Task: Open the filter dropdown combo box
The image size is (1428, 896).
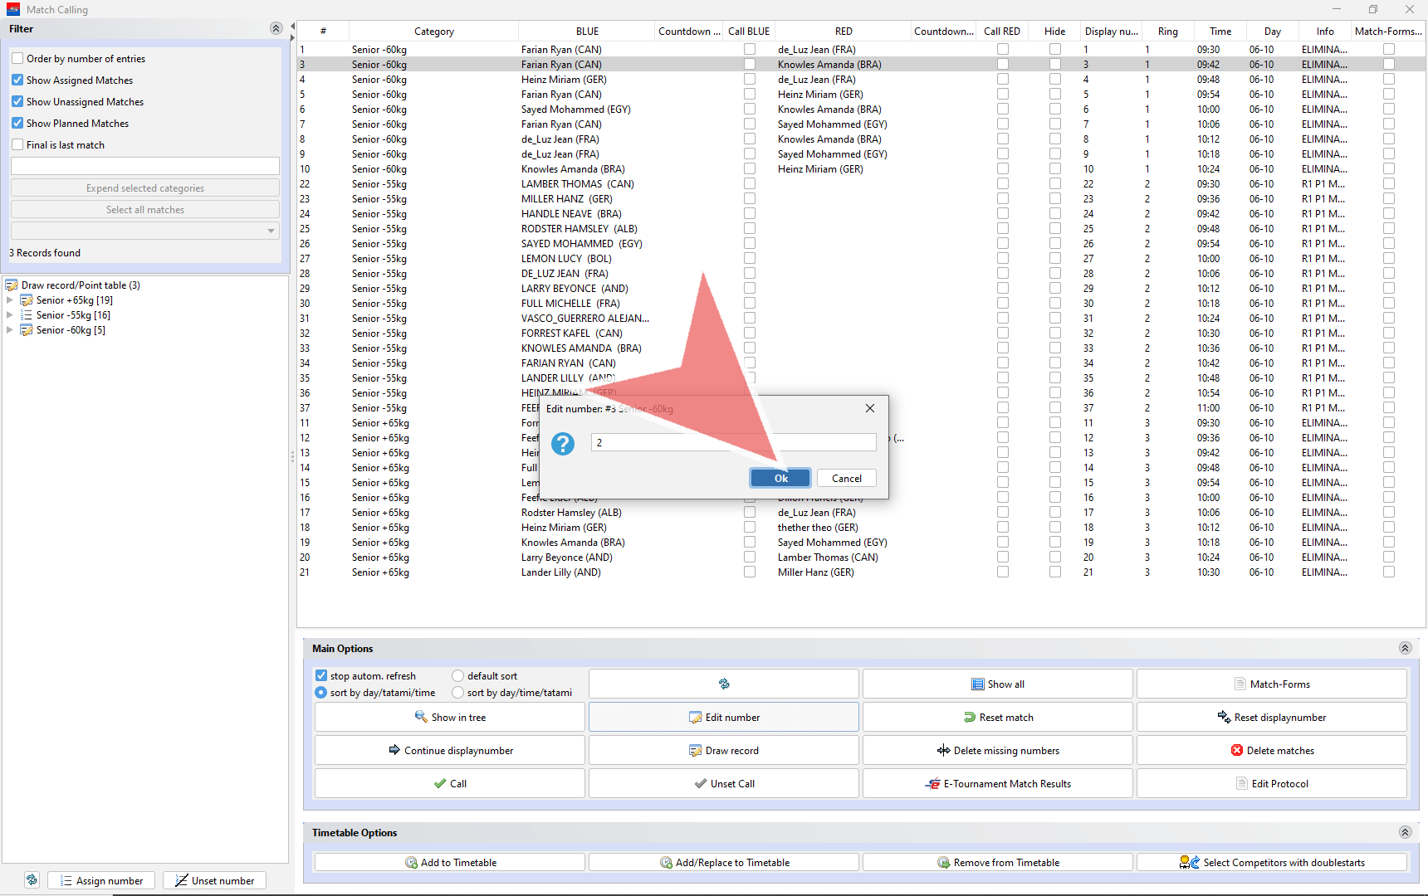Action: tap(145, 231)
